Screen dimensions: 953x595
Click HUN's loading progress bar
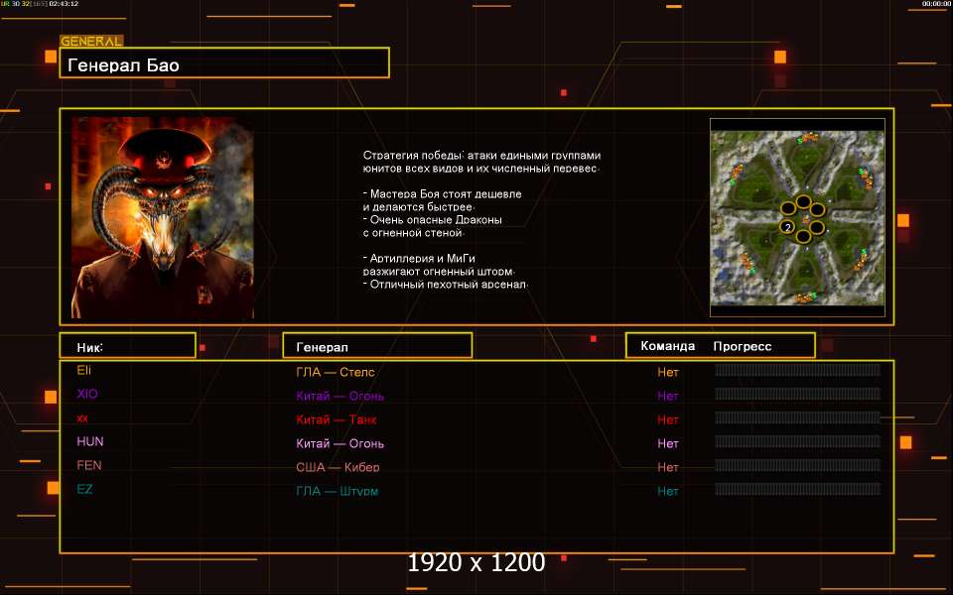797,441
